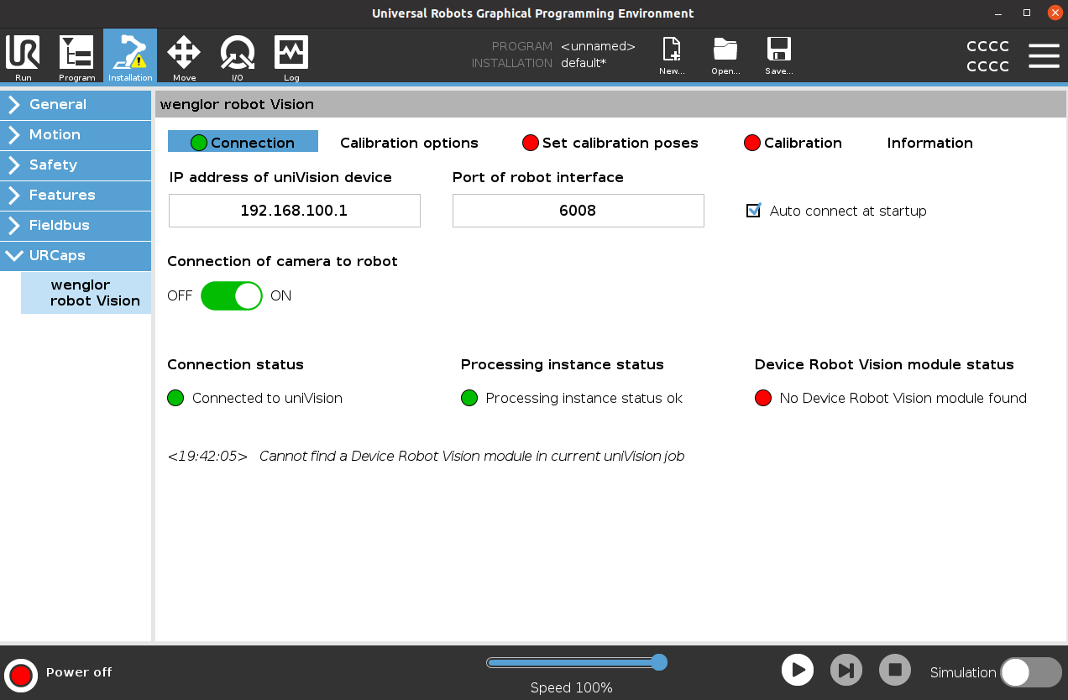This screenshot has height=700, width=1068.
Task: Click the Connection status heading
Action: [x=236, y=364]
